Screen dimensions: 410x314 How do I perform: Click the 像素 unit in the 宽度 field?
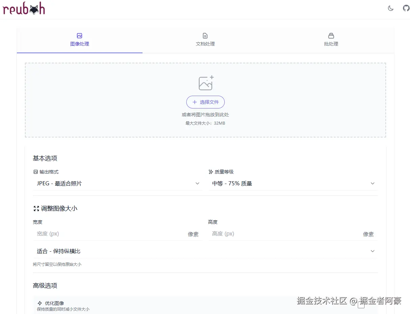(193, 234)
